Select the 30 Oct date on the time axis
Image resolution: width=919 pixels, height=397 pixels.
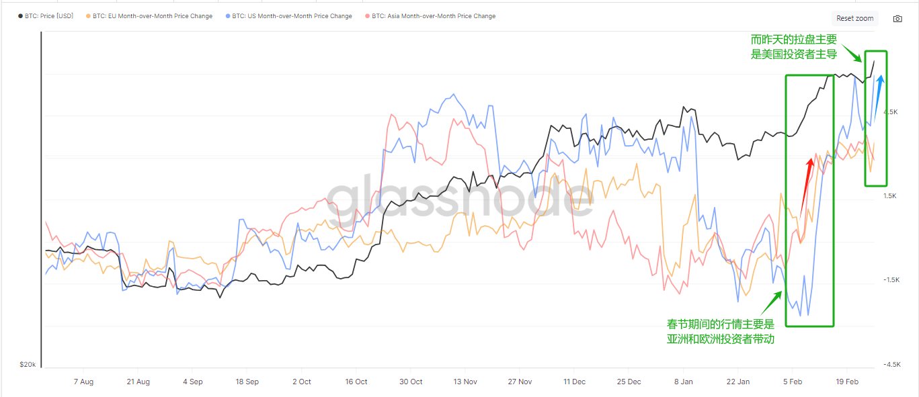pyautogui.click(x=411, y=382)
